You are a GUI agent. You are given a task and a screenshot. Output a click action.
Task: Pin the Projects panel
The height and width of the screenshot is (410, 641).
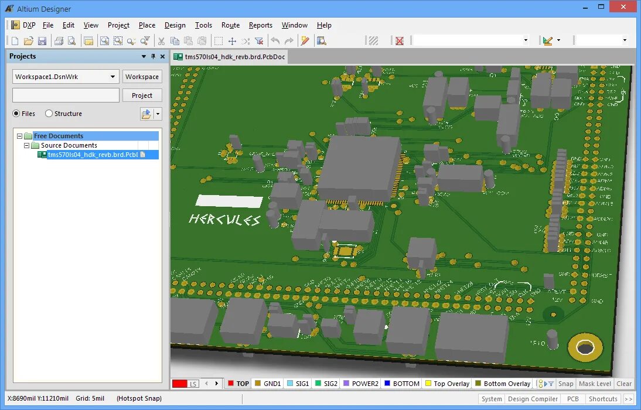tap(153, 56)
